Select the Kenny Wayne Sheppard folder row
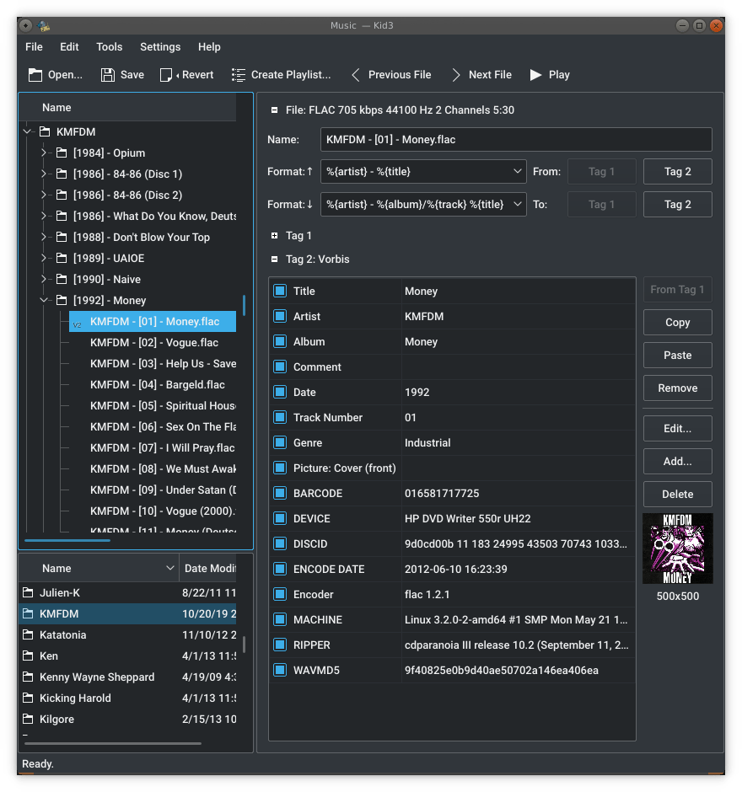 tap(127, 677)
